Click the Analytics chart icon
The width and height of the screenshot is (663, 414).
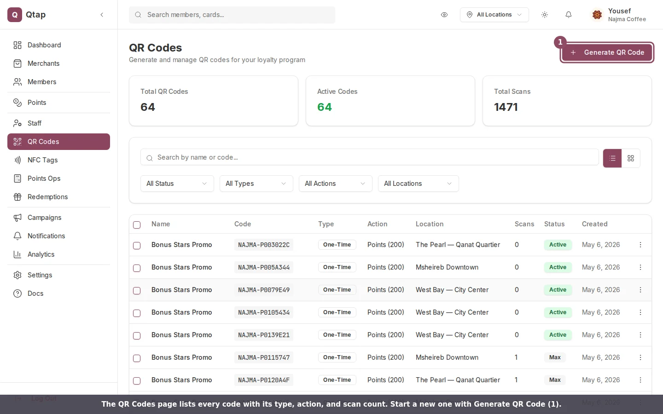(17, 254)
